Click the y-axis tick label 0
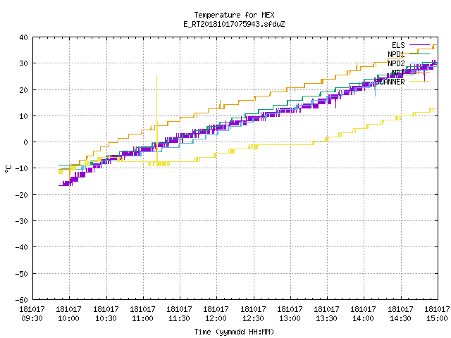This screenshot has height=338, width=451. (26, 142)
